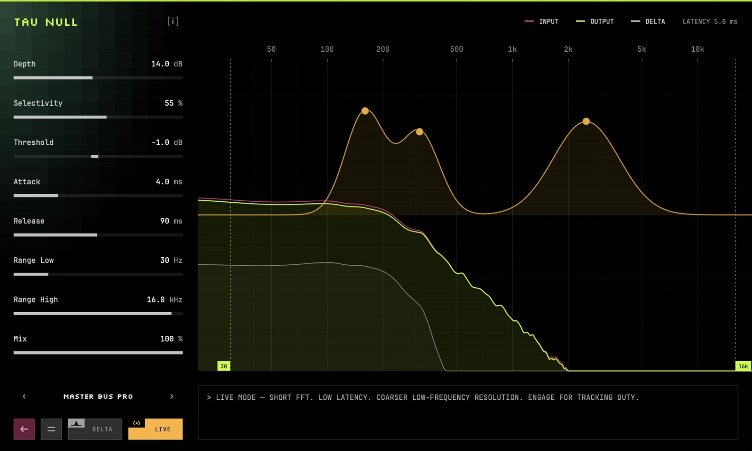
Task: Toggle the DELTA listen button
Action: [95, 429]
